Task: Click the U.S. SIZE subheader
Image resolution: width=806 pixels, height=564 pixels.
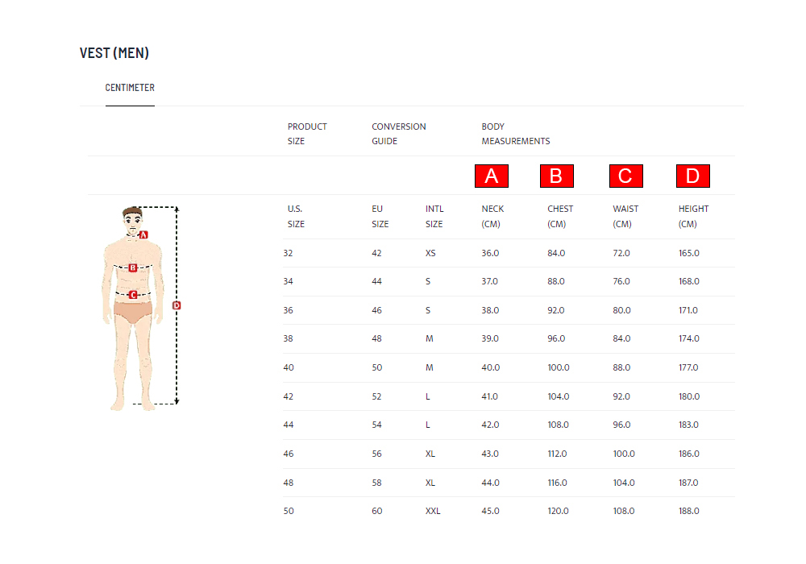Action: point(296,216)
